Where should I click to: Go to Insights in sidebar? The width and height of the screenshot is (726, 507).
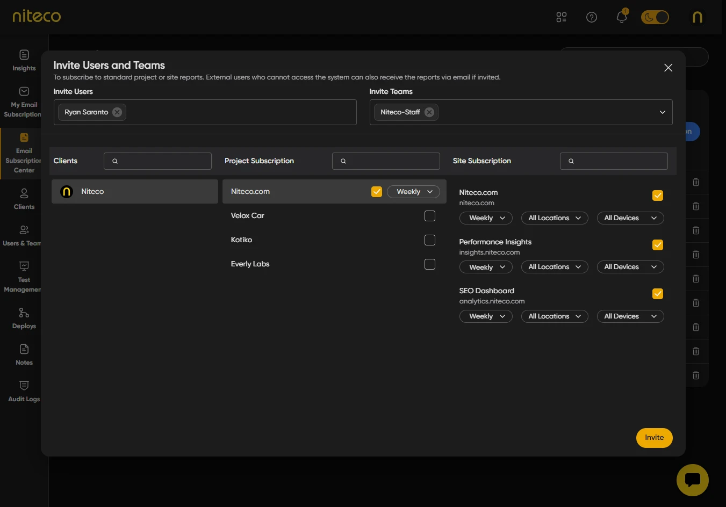pos(24,61)
